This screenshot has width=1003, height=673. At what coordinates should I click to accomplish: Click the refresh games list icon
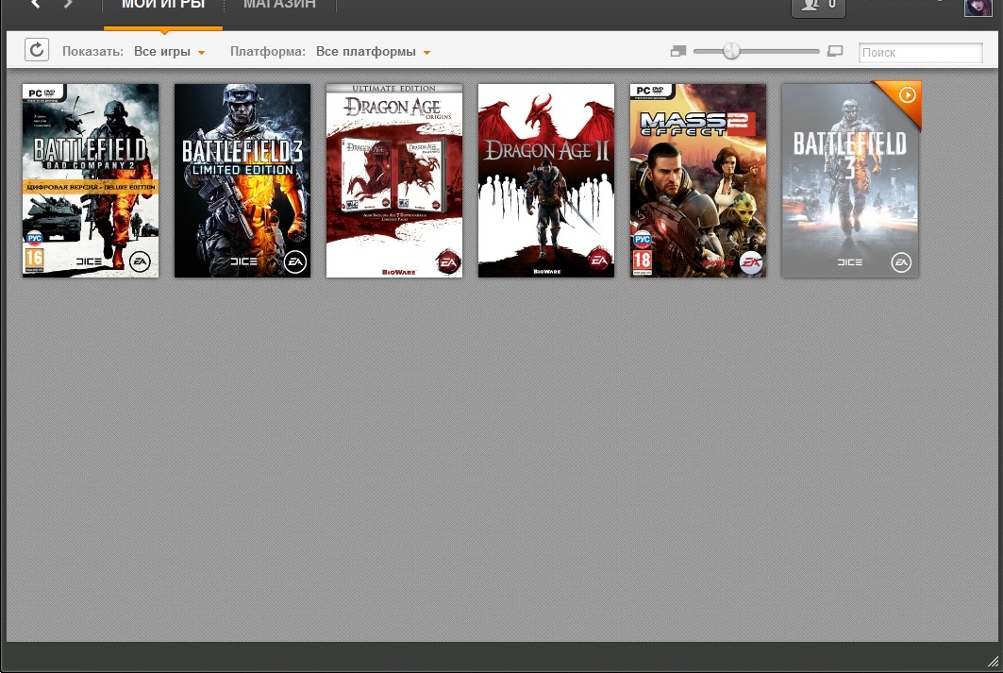[37, 50]
